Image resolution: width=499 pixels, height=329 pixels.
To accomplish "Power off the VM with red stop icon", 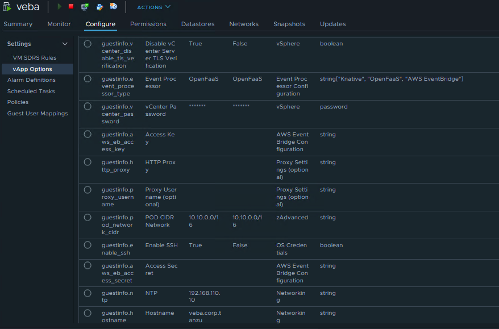I will tap(71, 6).
